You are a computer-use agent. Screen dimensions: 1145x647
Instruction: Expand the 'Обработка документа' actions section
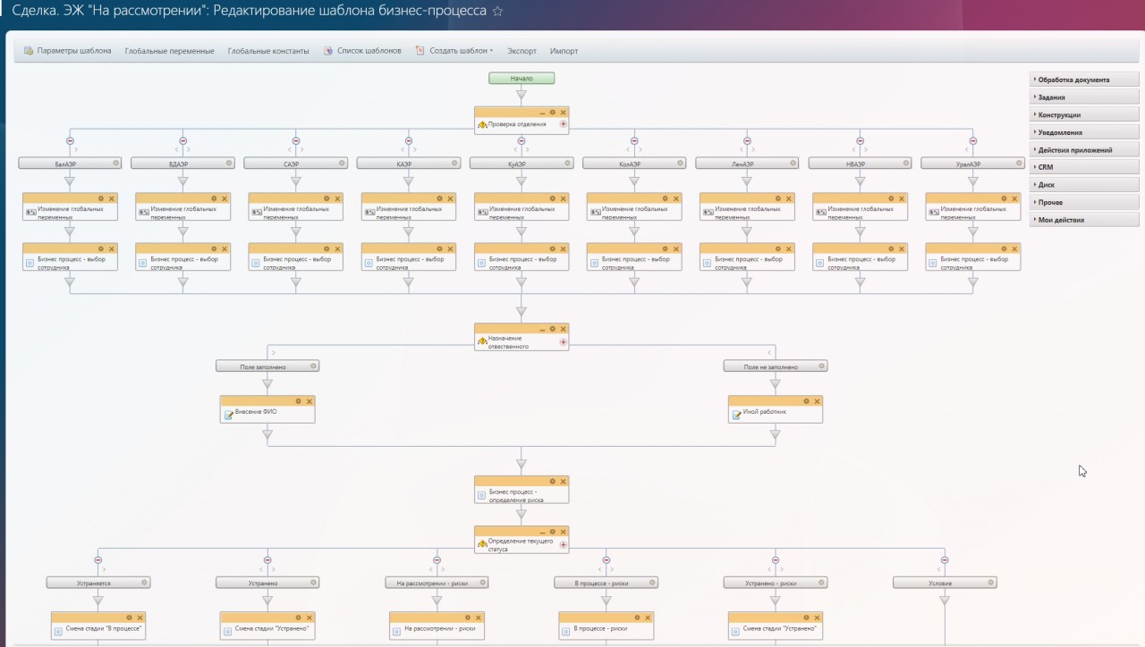pyautogui.click(x=1084, y=80)
